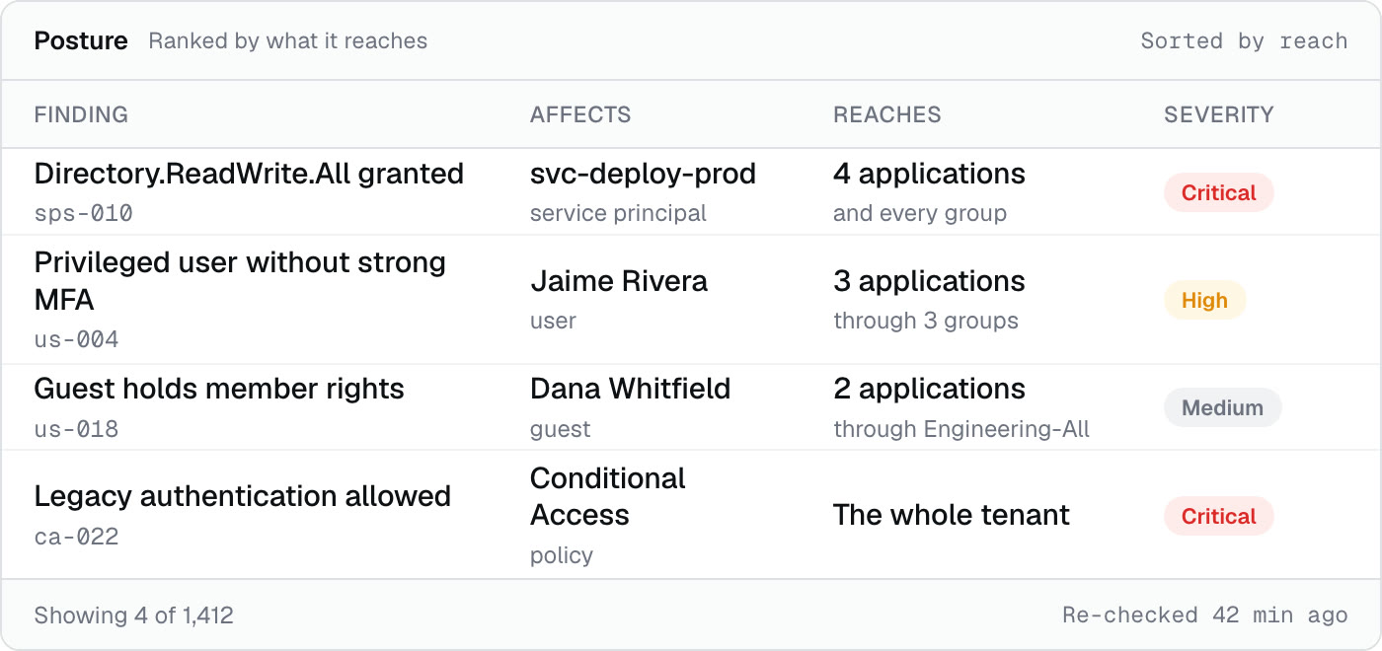The height and width of the screenshot is (651, 1382).
Task: Click the Medium severity badge
Action: (1222, 407)
